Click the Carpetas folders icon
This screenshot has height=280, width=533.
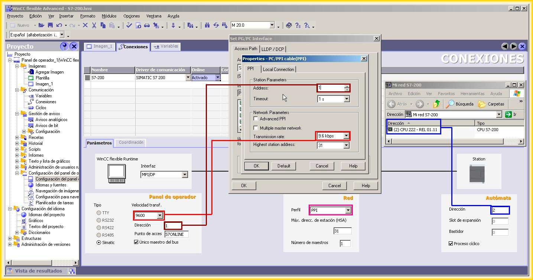click(x=482, y=104)
